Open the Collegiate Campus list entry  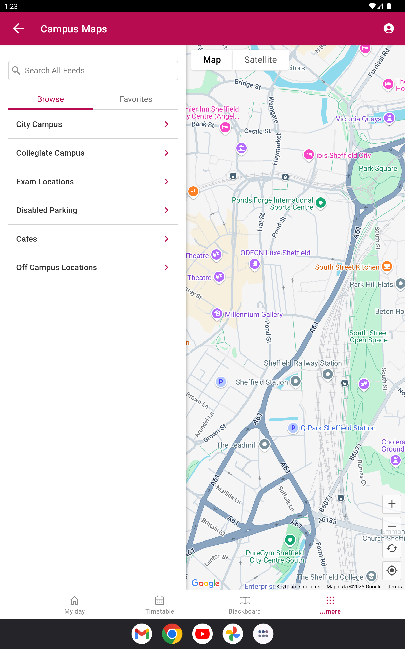point(93,153)
